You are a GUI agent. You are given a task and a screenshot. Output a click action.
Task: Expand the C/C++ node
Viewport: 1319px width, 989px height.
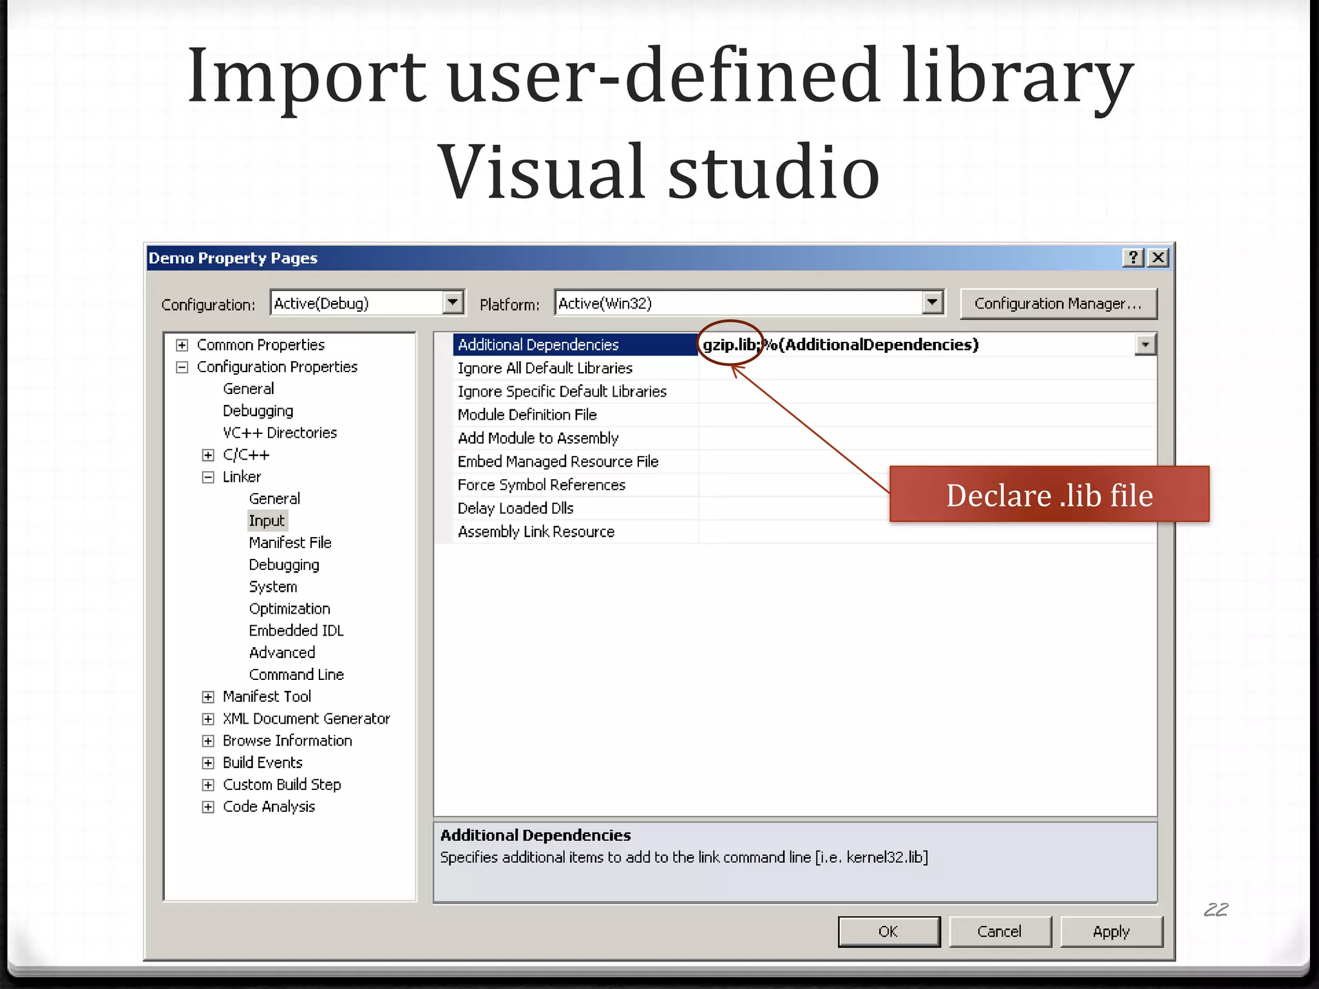click(208, 455)
